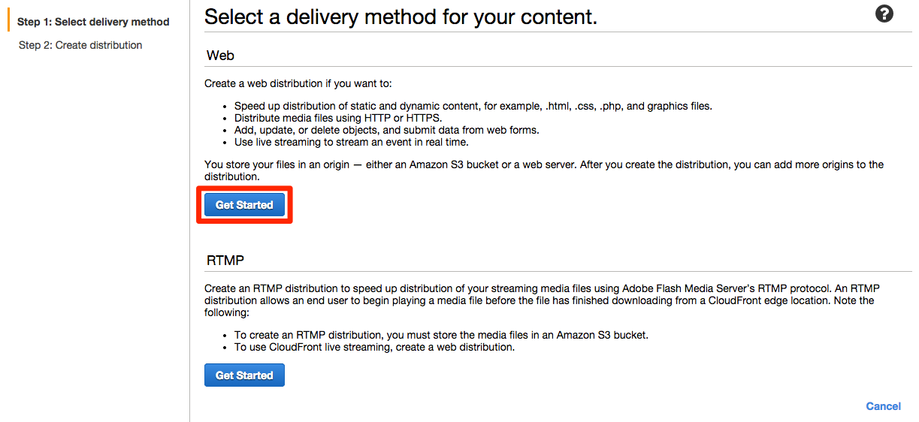This screenshot has height=422, width=919.
Task: Click Get Started under the RTMP section
Action: [244, 375]
